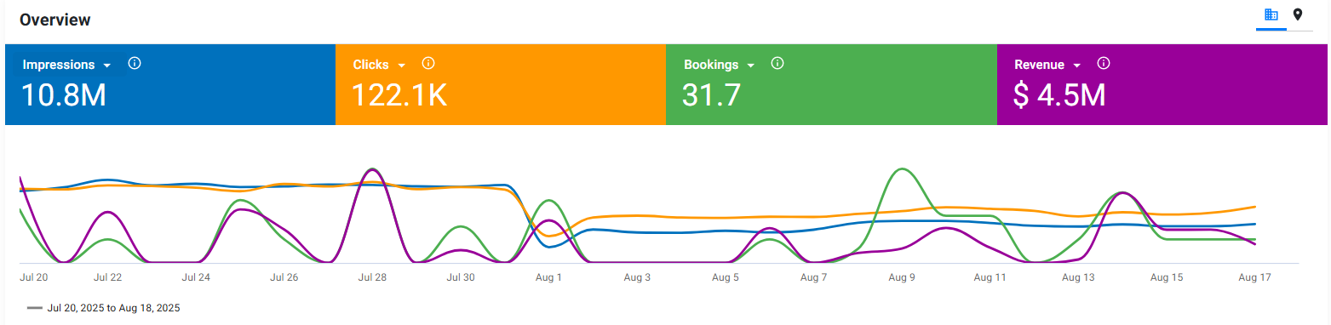1331x325 pixels.
Task: Expand the Bookings metric dropdown arrow
Action: [x=750, y=66]
